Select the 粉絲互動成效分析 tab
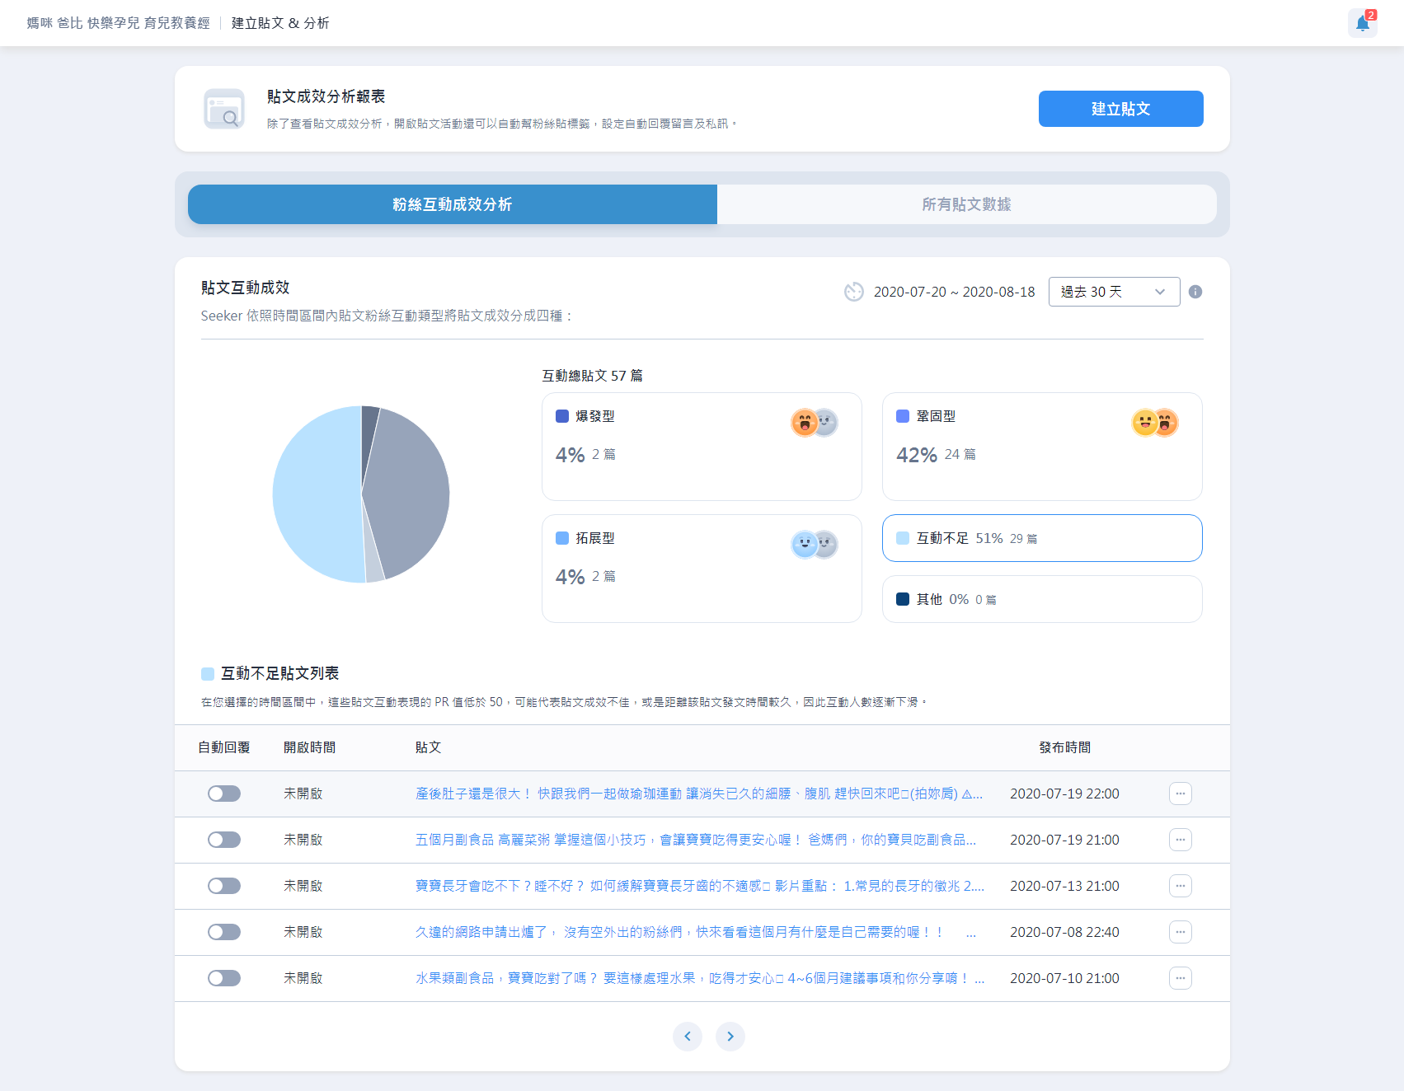Viewport: 1404px width, 1091px height. click(452, 204)
